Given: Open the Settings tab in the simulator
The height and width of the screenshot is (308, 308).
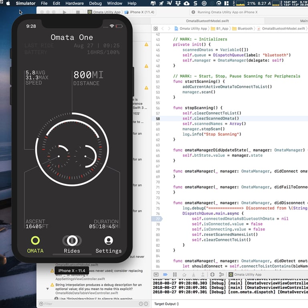Looking at the screenshot, I should [x=108, y=245].
